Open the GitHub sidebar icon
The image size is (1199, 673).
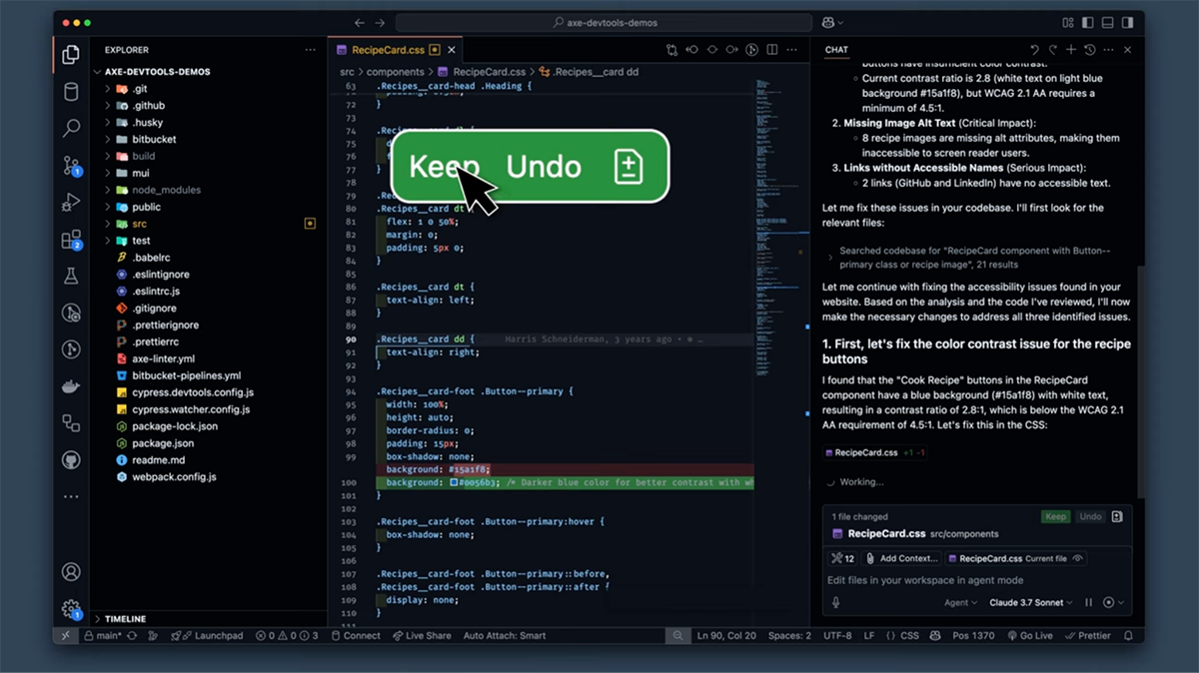70,459
